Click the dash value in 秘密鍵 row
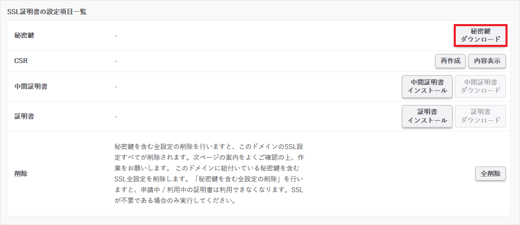The image size is (520, 225). pos(116,36)
